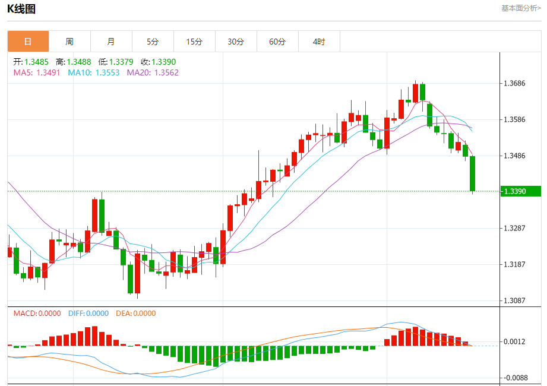Click the green 1.3390 current price tag
The height and width of the screenshot is (386, 547).
(x=520, y=191)
